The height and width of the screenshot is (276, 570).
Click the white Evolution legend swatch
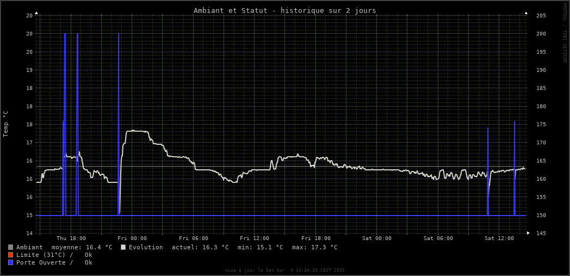(x=123, y=247)
